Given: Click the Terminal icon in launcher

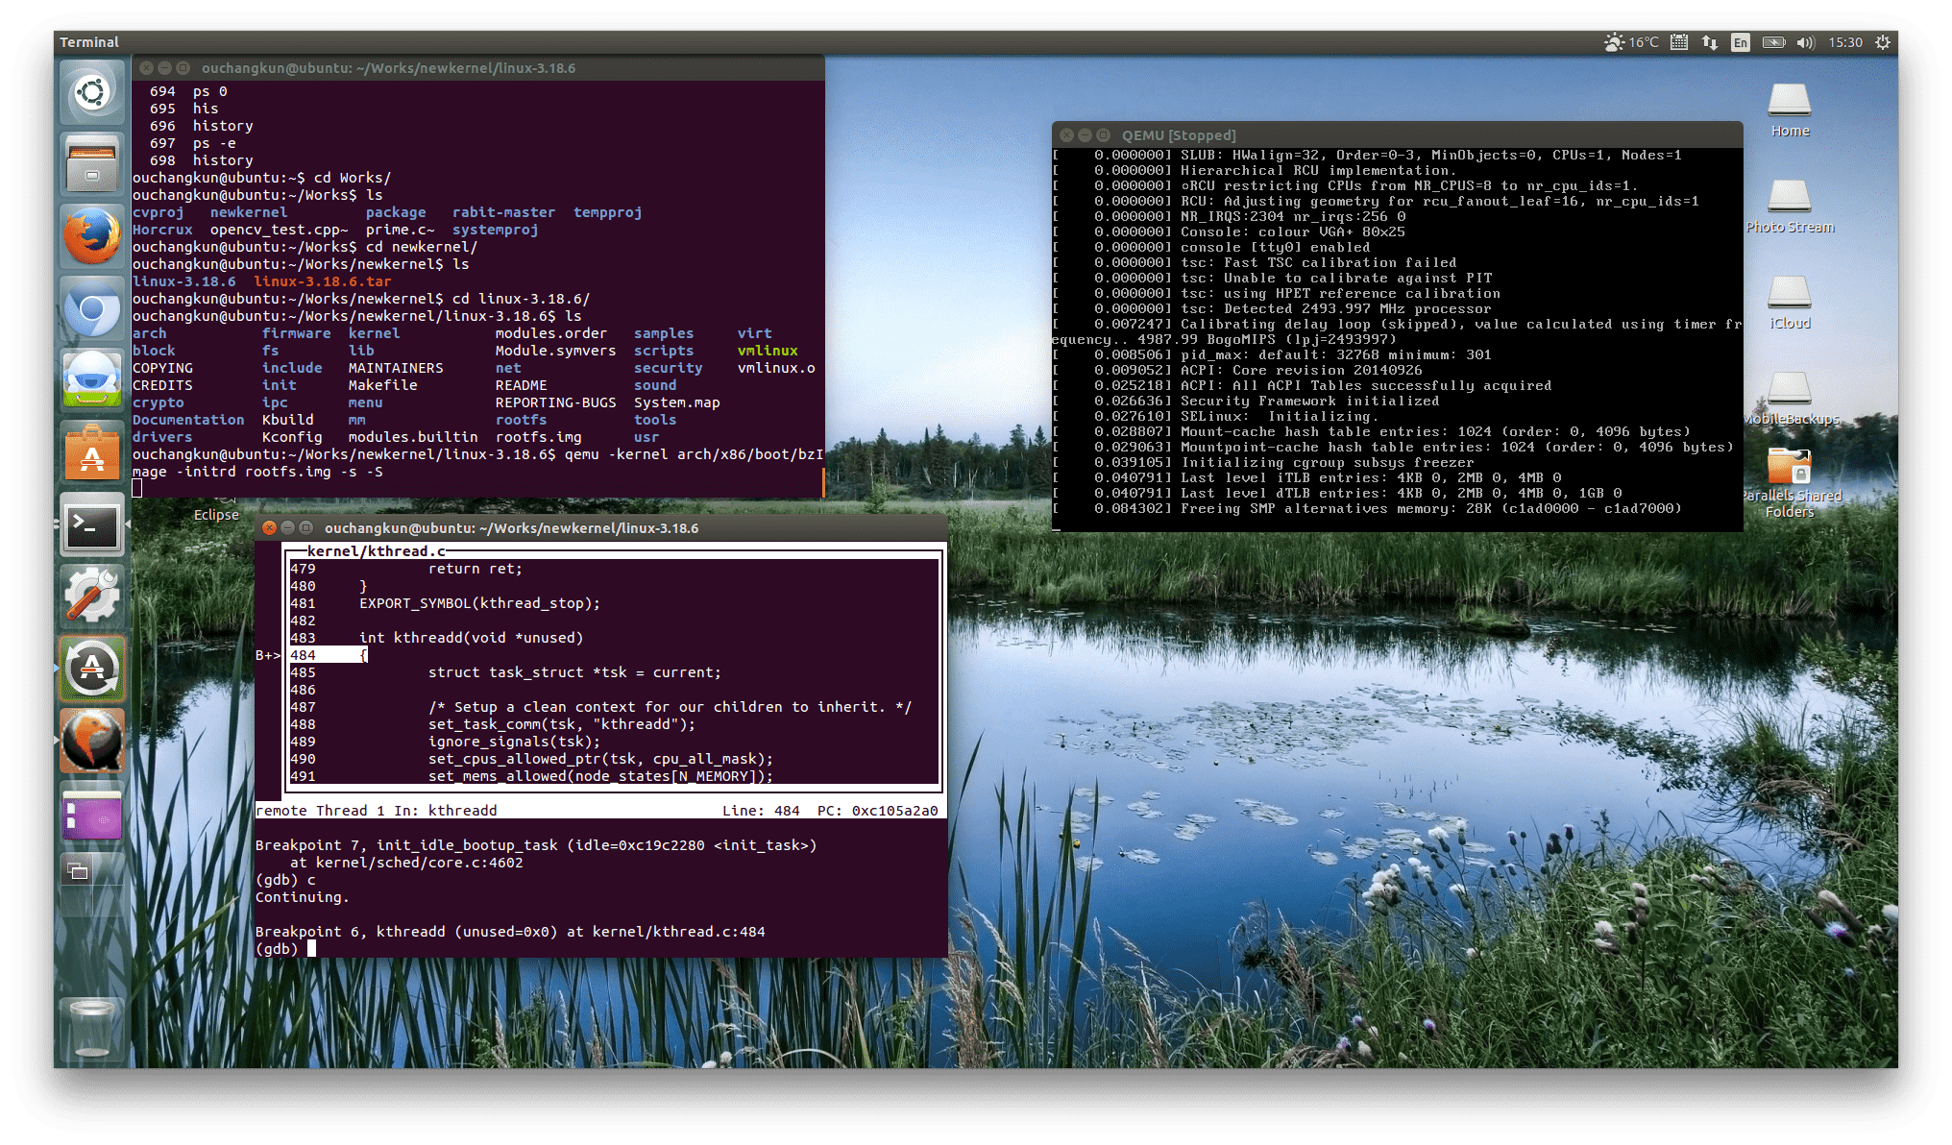Looking at the screenshot, I should point(92,525).
